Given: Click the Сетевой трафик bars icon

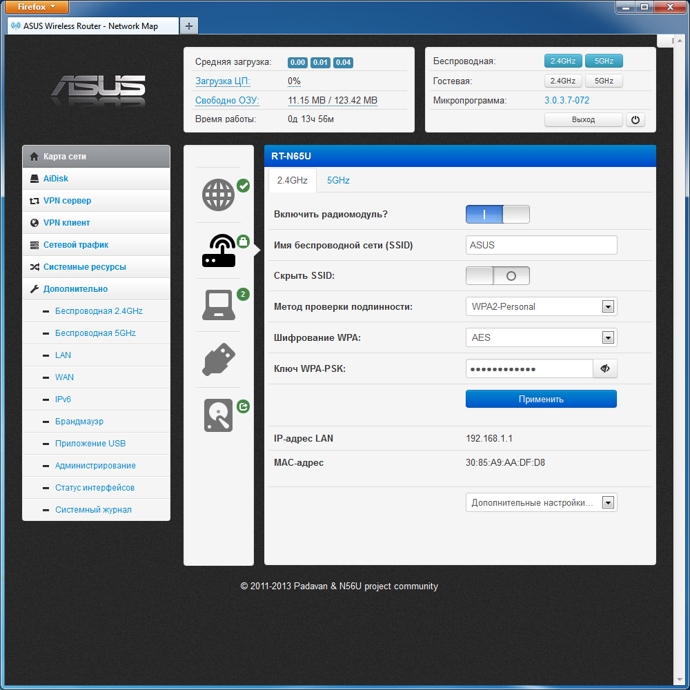Looking at the screenshot, I should (x=34, y=245).
